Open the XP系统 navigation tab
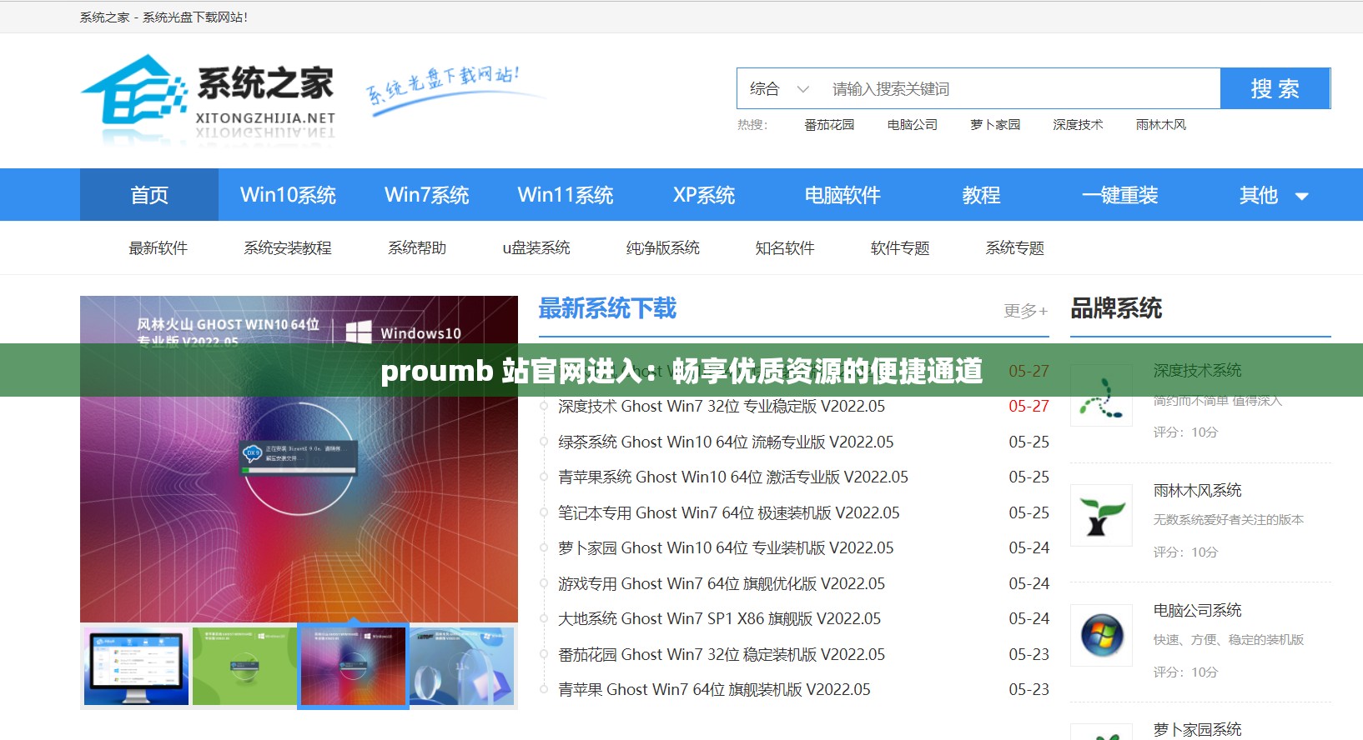 (x=703, y=194)
